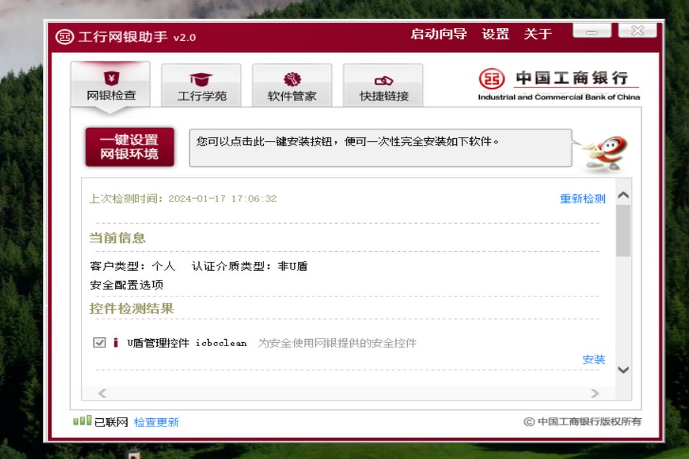Screen dimensions: 689x459
Task: Click the 重新检测 link
Action: (582, 199)
